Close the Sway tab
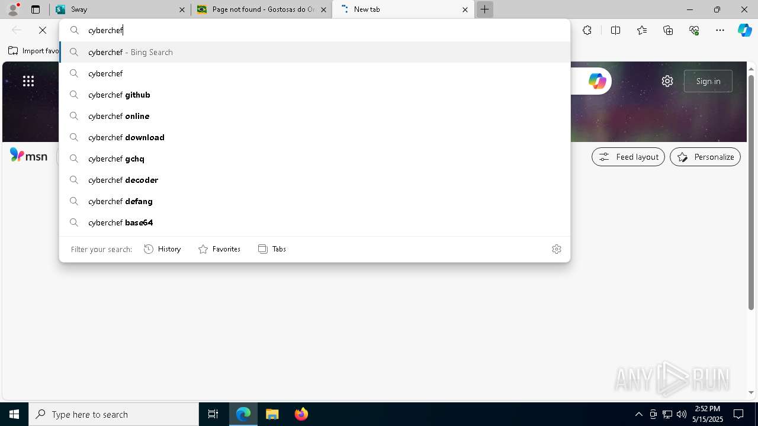The height and width of the screenshot is (426, 758). coord(182,9)
